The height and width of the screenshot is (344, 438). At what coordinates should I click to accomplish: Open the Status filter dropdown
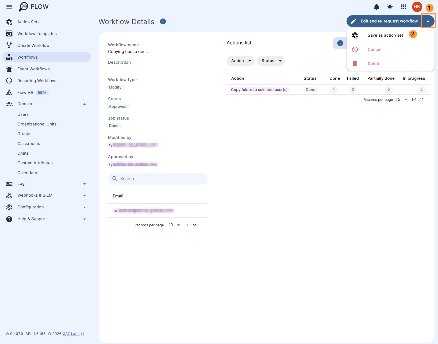click(x=271, y=61)
